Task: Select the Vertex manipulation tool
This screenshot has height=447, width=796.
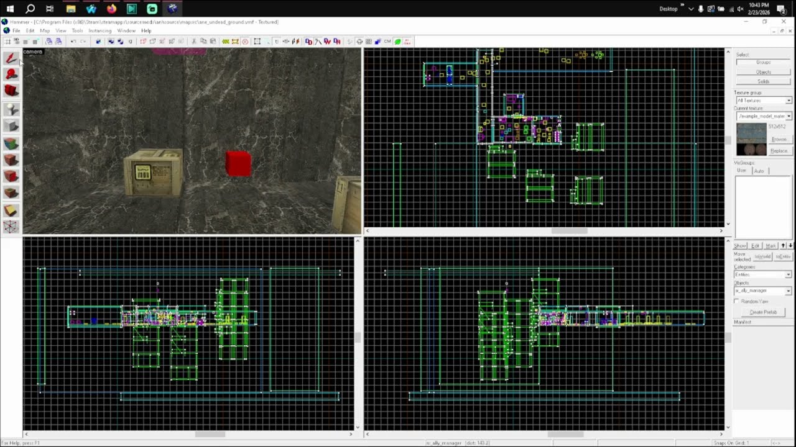Action: (x=11, y=227)
